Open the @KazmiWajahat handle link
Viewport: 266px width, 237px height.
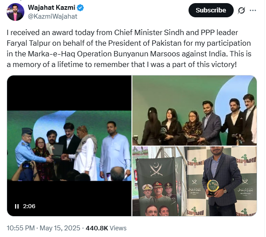tap(53, 16)
